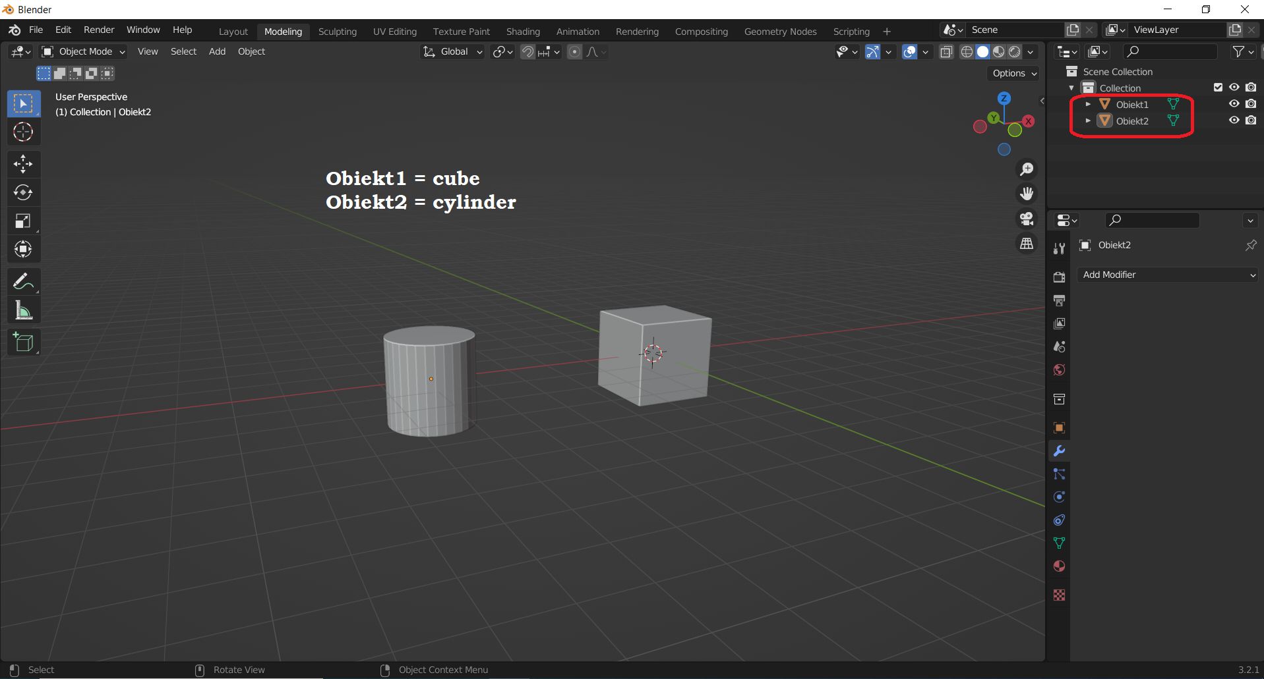Choose the Scale tool
The height and width of the screenshot is (679, 1264).
pos(23,221)
